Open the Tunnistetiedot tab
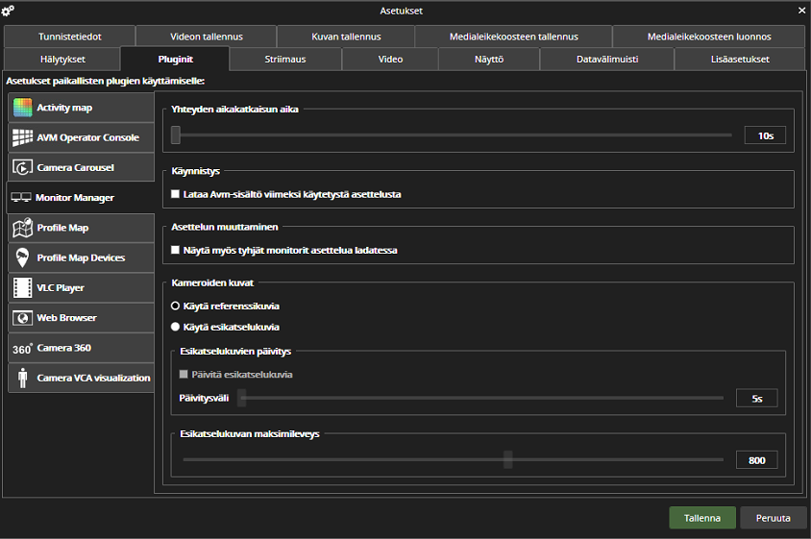This screenshot has height=539, width=811. coord(70,37)
